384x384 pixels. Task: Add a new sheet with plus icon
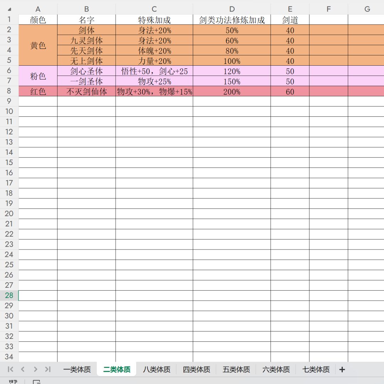(342, 369)
